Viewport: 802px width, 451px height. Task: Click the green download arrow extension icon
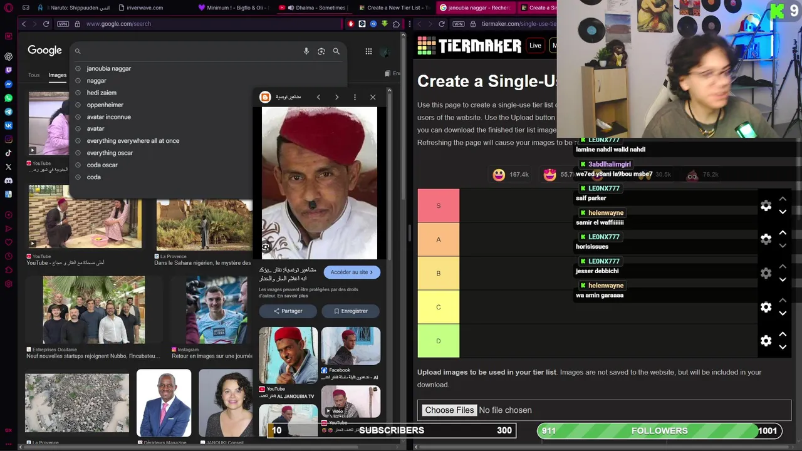click(x=385, y=24)
